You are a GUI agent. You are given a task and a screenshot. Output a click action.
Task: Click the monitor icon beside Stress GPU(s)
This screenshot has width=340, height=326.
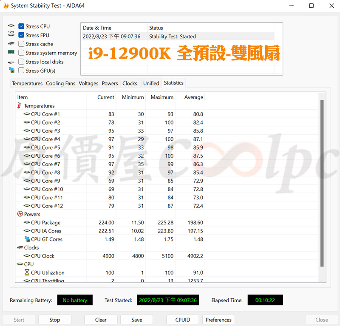11,70
